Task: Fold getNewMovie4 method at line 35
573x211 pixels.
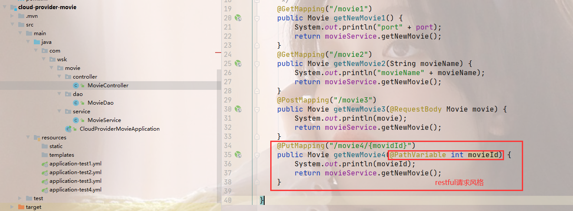Action: (257, 155)
